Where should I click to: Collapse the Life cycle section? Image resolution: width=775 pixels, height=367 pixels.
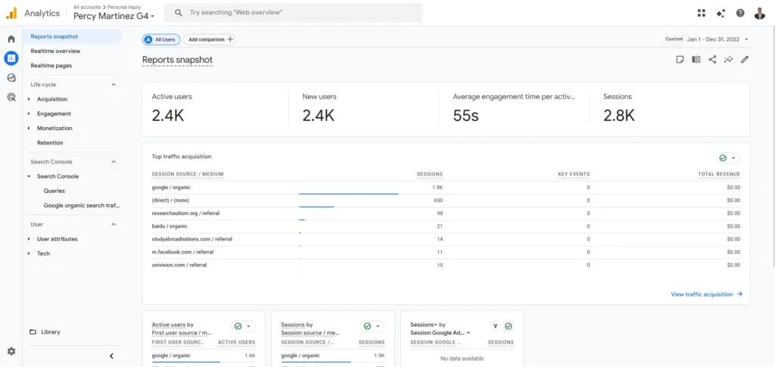[114, 85]
